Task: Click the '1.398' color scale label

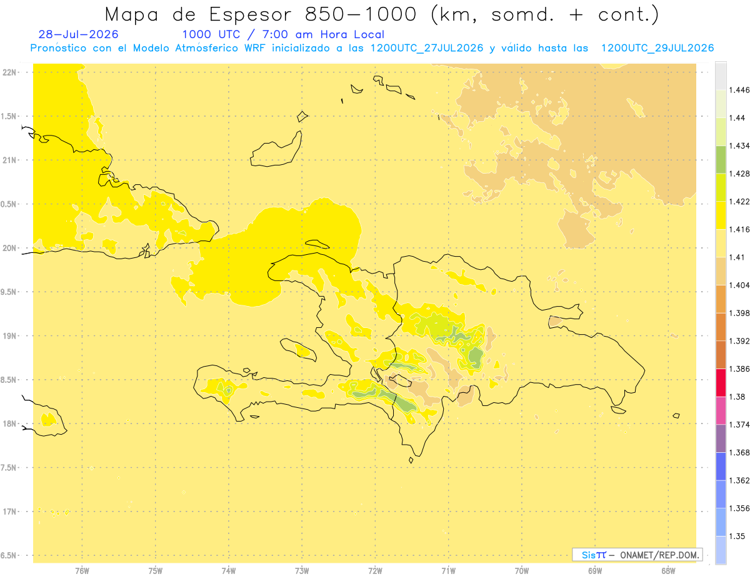Action: point(739,313)
